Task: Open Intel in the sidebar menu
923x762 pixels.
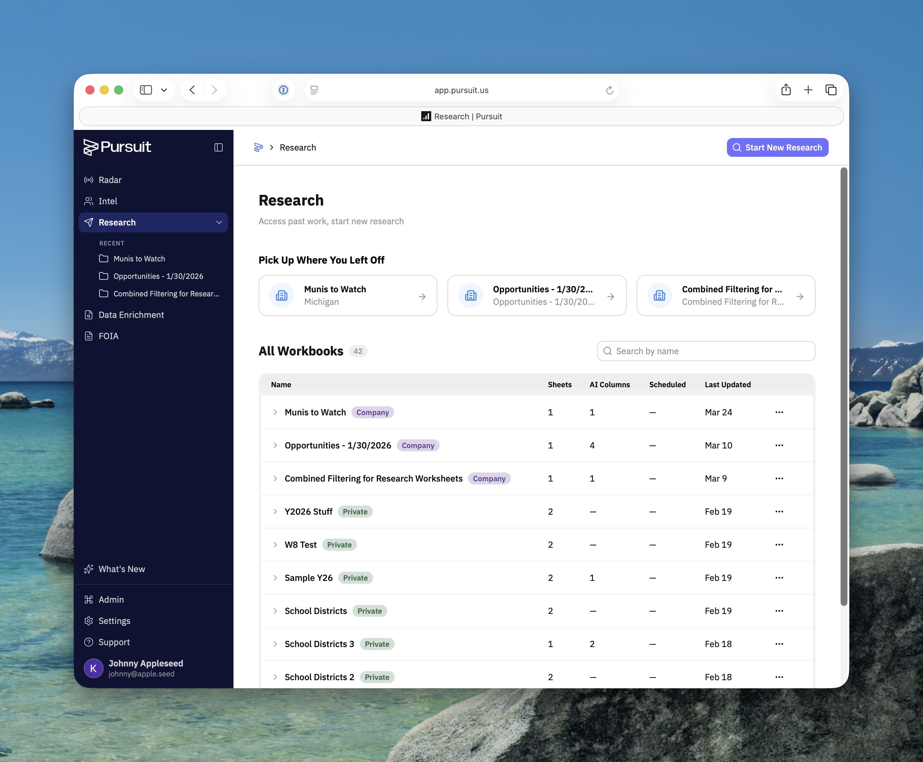Action: click(x=107, y=201)
